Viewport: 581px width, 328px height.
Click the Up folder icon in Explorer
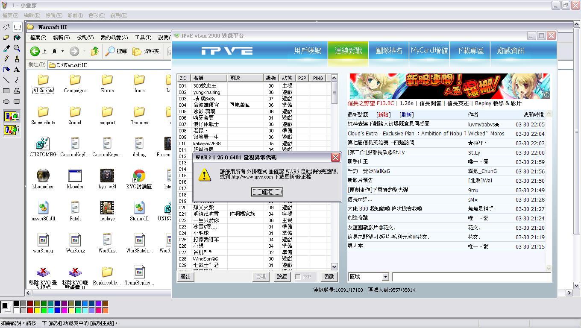95,51
